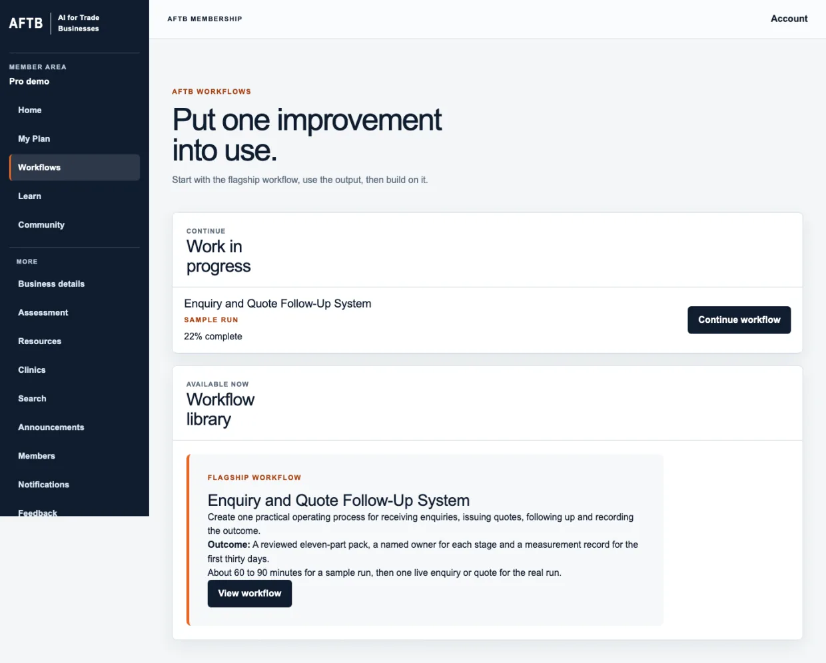Screen dimensions: 826x663
Task: Open Business details in the sidebar
Action: click(75, 284)
